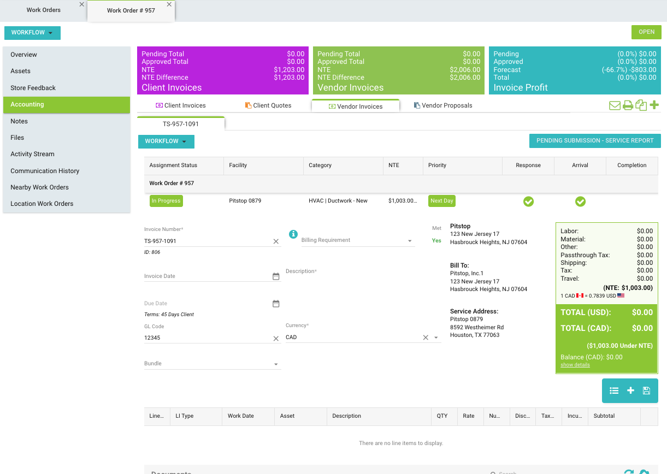
Task: Click the green envelope email icon
Action: pyautogui.click(x=615, y=105)
